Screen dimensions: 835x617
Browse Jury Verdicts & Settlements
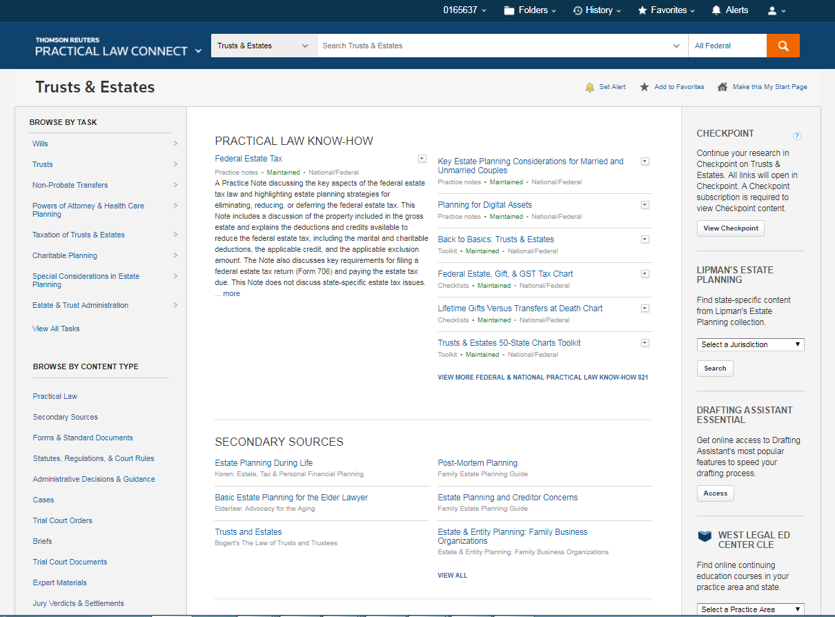pyautogui.click(x=79, y=603)
